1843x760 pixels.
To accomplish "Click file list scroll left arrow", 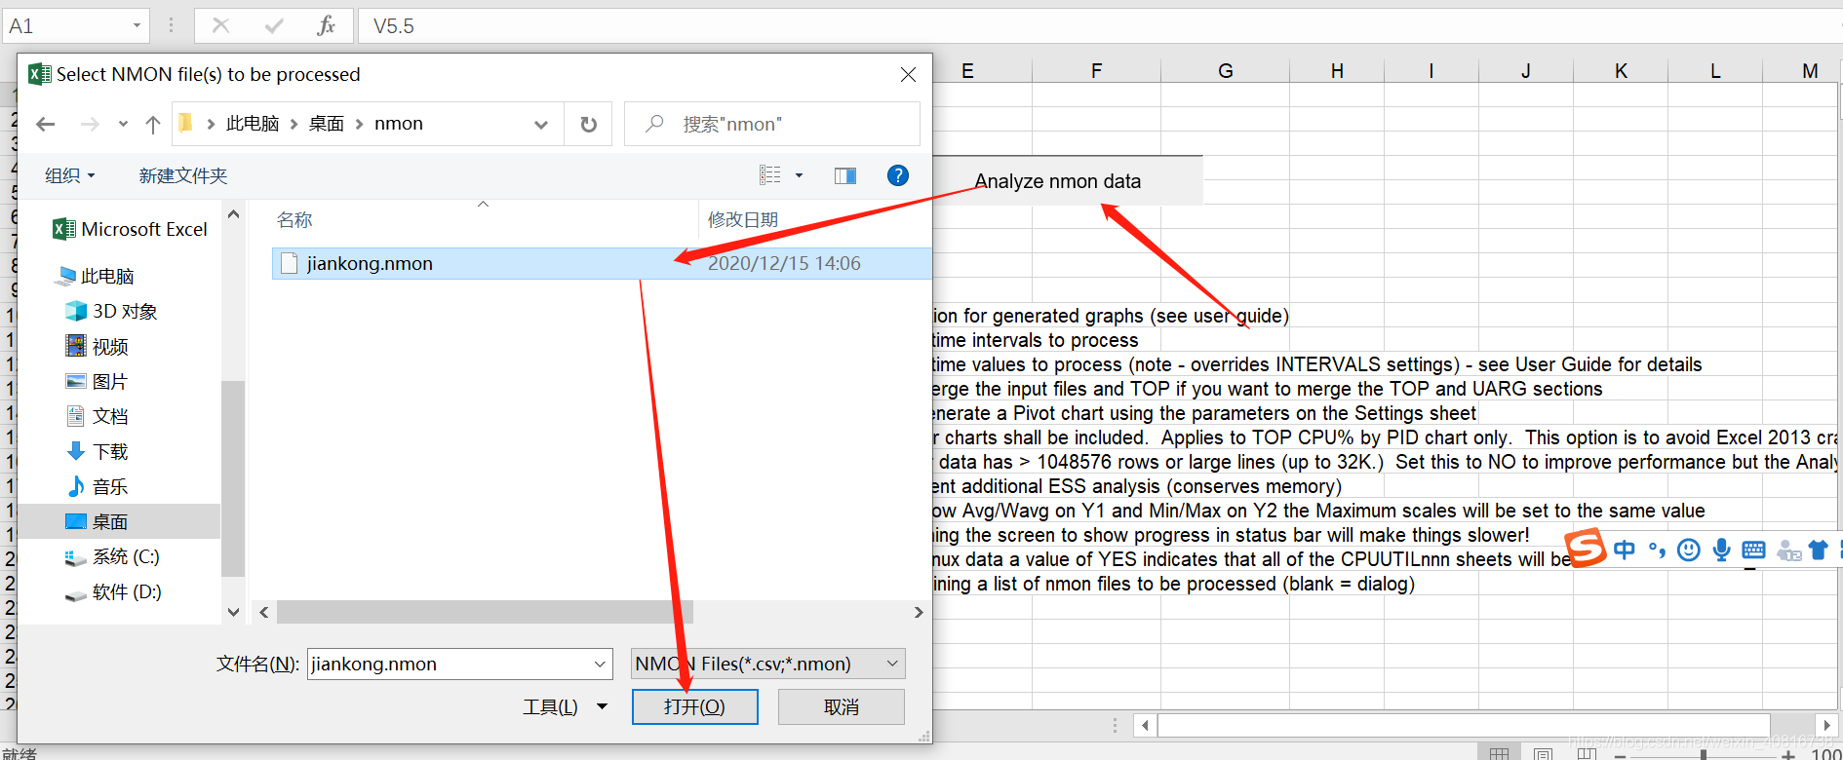I will coord(264,612).
